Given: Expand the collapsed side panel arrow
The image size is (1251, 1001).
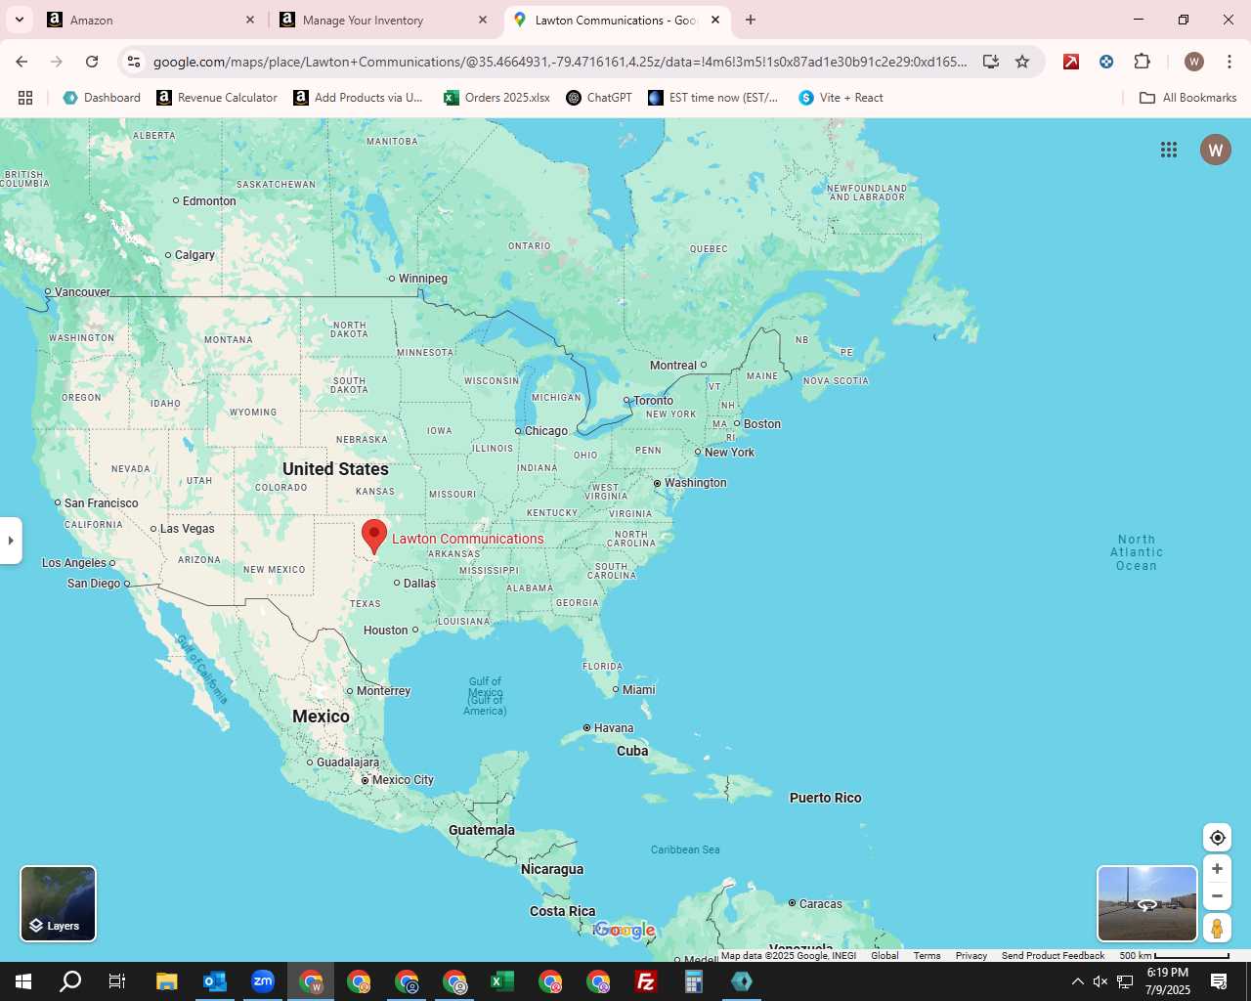Looking at the screenshot, I should 11,541.
